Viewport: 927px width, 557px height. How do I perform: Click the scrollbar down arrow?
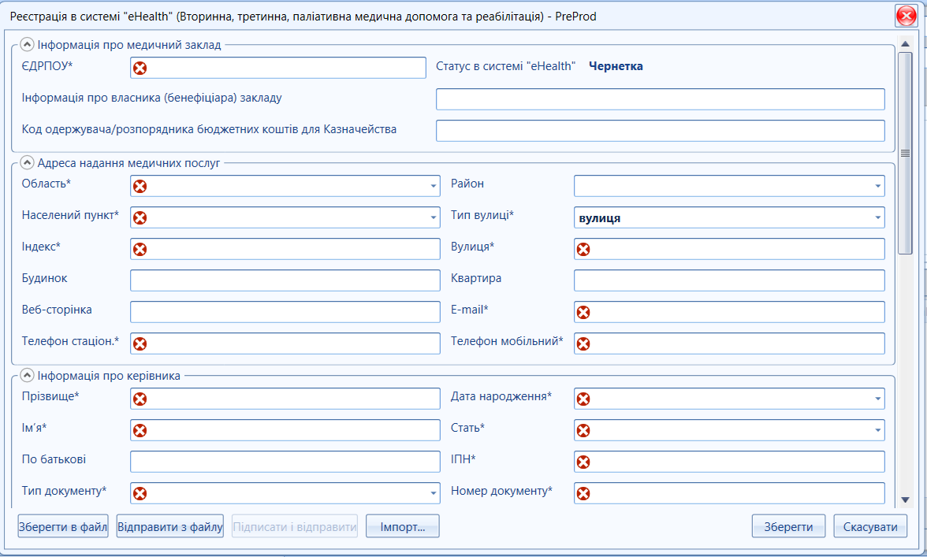tap(905, 500)
